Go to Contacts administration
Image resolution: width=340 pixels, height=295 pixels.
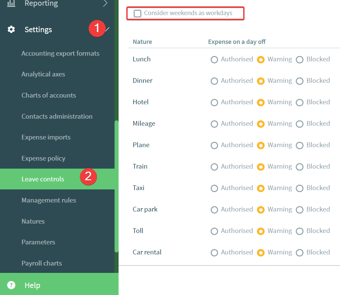(x=57, y=116)
